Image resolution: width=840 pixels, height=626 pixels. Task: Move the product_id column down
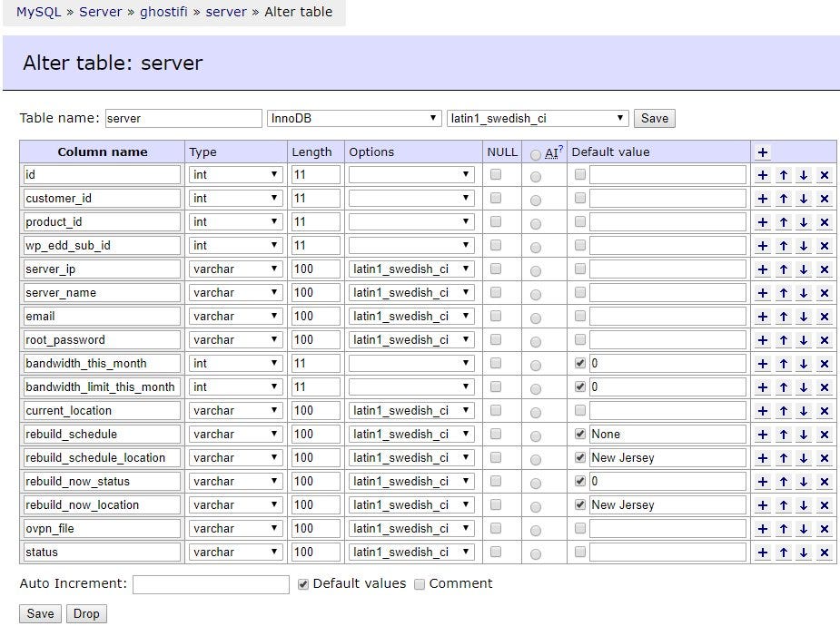[803, 221]
